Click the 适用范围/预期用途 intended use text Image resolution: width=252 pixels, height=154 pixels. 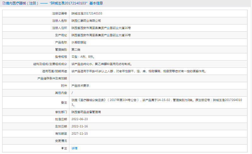pyautogui.click(x=139, y=71)
